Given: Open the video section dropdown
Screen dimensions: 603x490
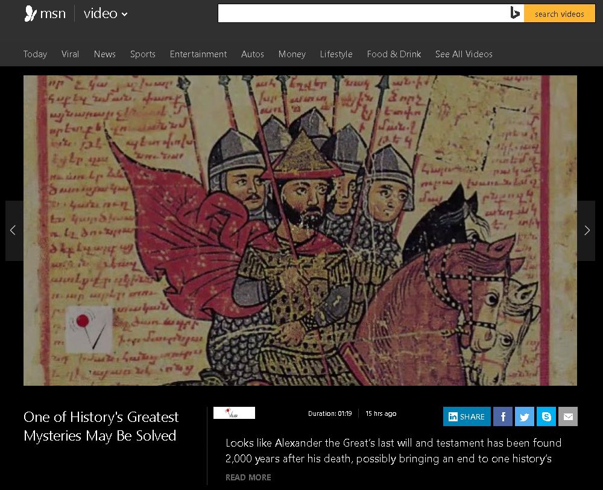Looking at the screenshot, I should click(x=106, y=14).
